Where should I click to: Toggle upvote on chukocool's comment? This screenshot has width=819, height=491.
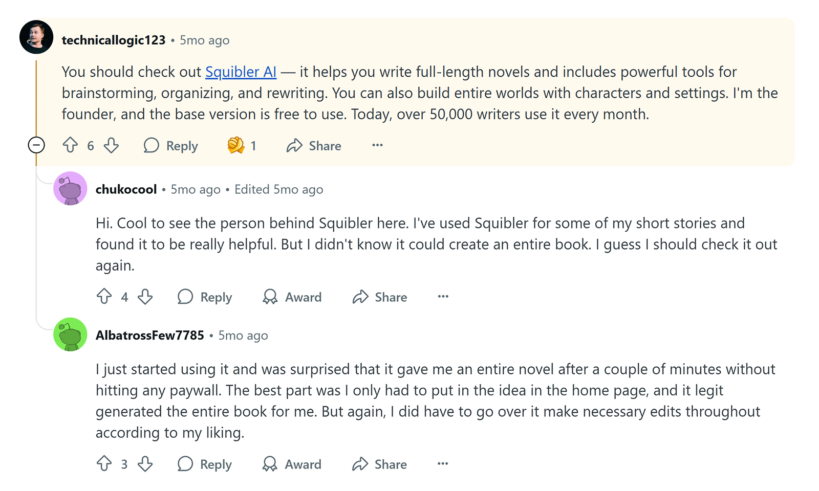coord(105,297)
